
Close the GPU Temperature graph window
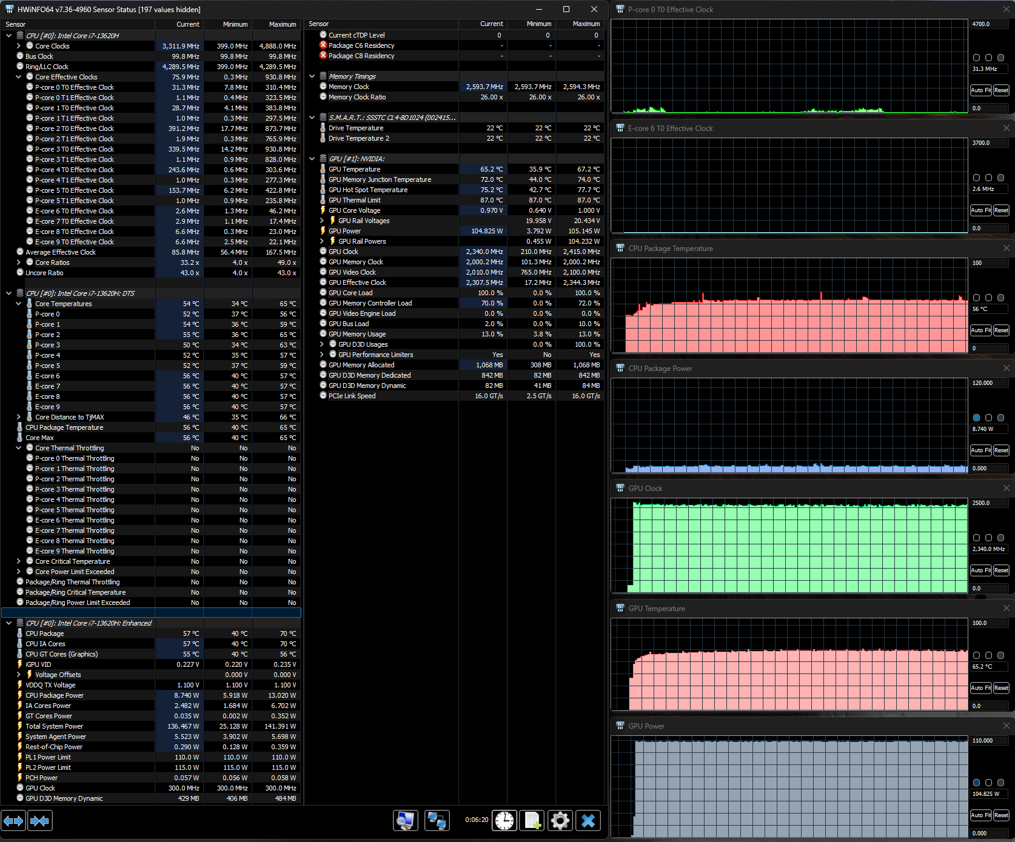[1006, 608]
